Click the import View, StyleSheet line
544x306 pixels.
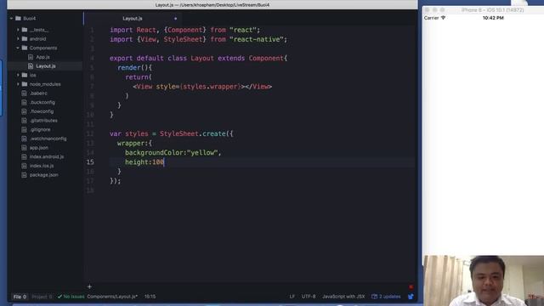pos(198,39)
